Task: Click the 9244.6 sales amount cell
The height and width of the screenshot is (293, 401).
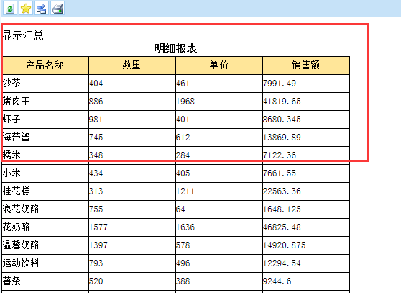Action: (x=306, y=281)
